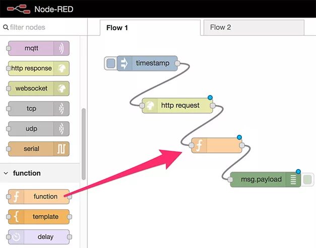Trigger the timestamp inject node button
The width and height of the screenshot is (316, 248).
point(111,63)
